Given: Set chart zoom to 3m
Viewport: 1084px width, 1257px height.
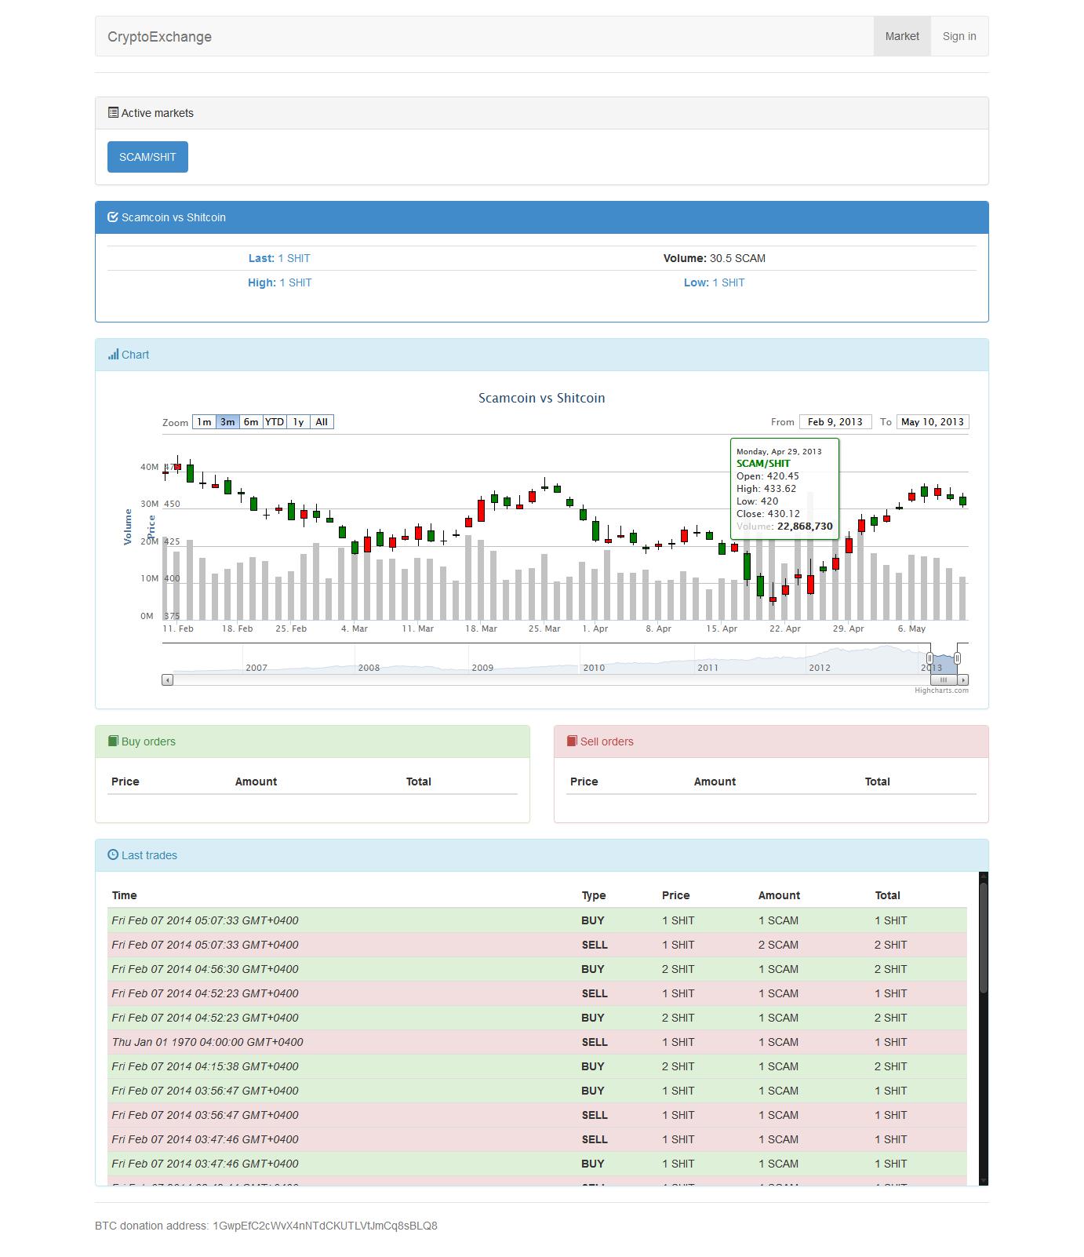Looking at the screenshot, I should coord(227,422).
